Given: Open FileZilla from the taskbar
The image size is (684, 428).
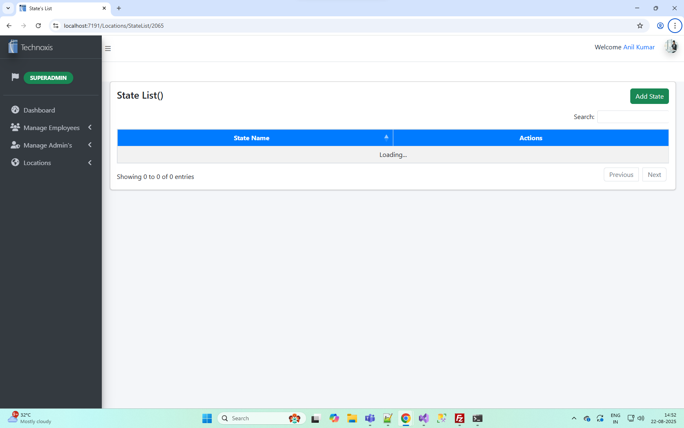Looking at the screenshot, I should pyautogui.click(x=460, y=419).
